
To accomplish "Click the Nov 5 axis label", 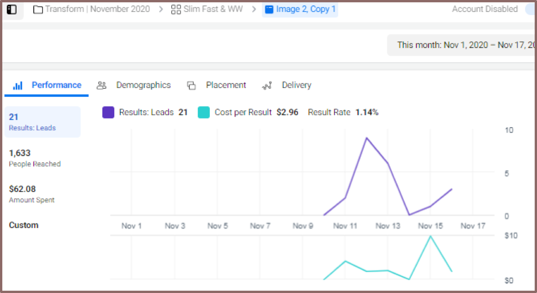I will point(217,226).
